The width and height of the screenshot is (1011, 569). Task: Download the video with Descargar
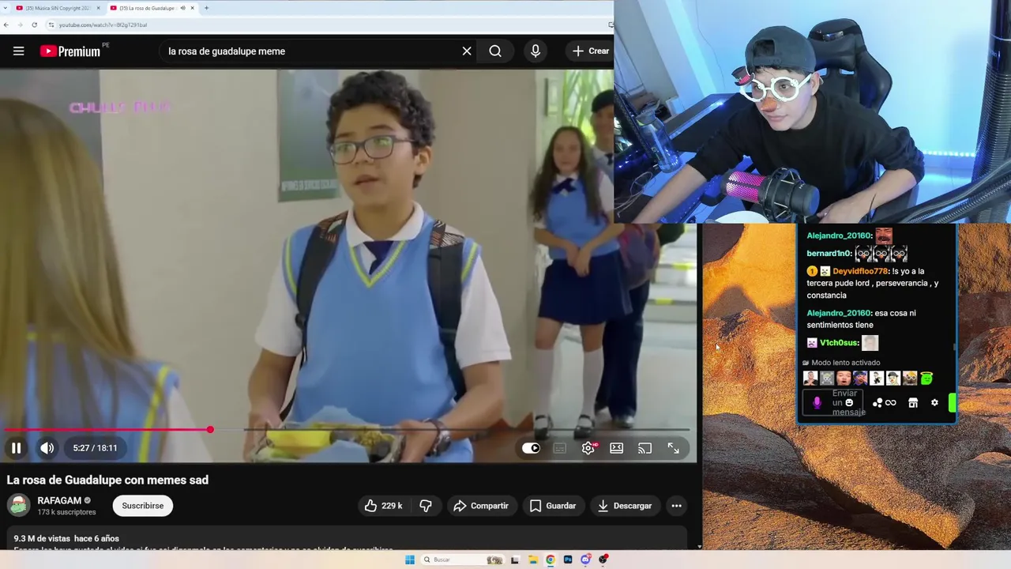pos(625,506)
